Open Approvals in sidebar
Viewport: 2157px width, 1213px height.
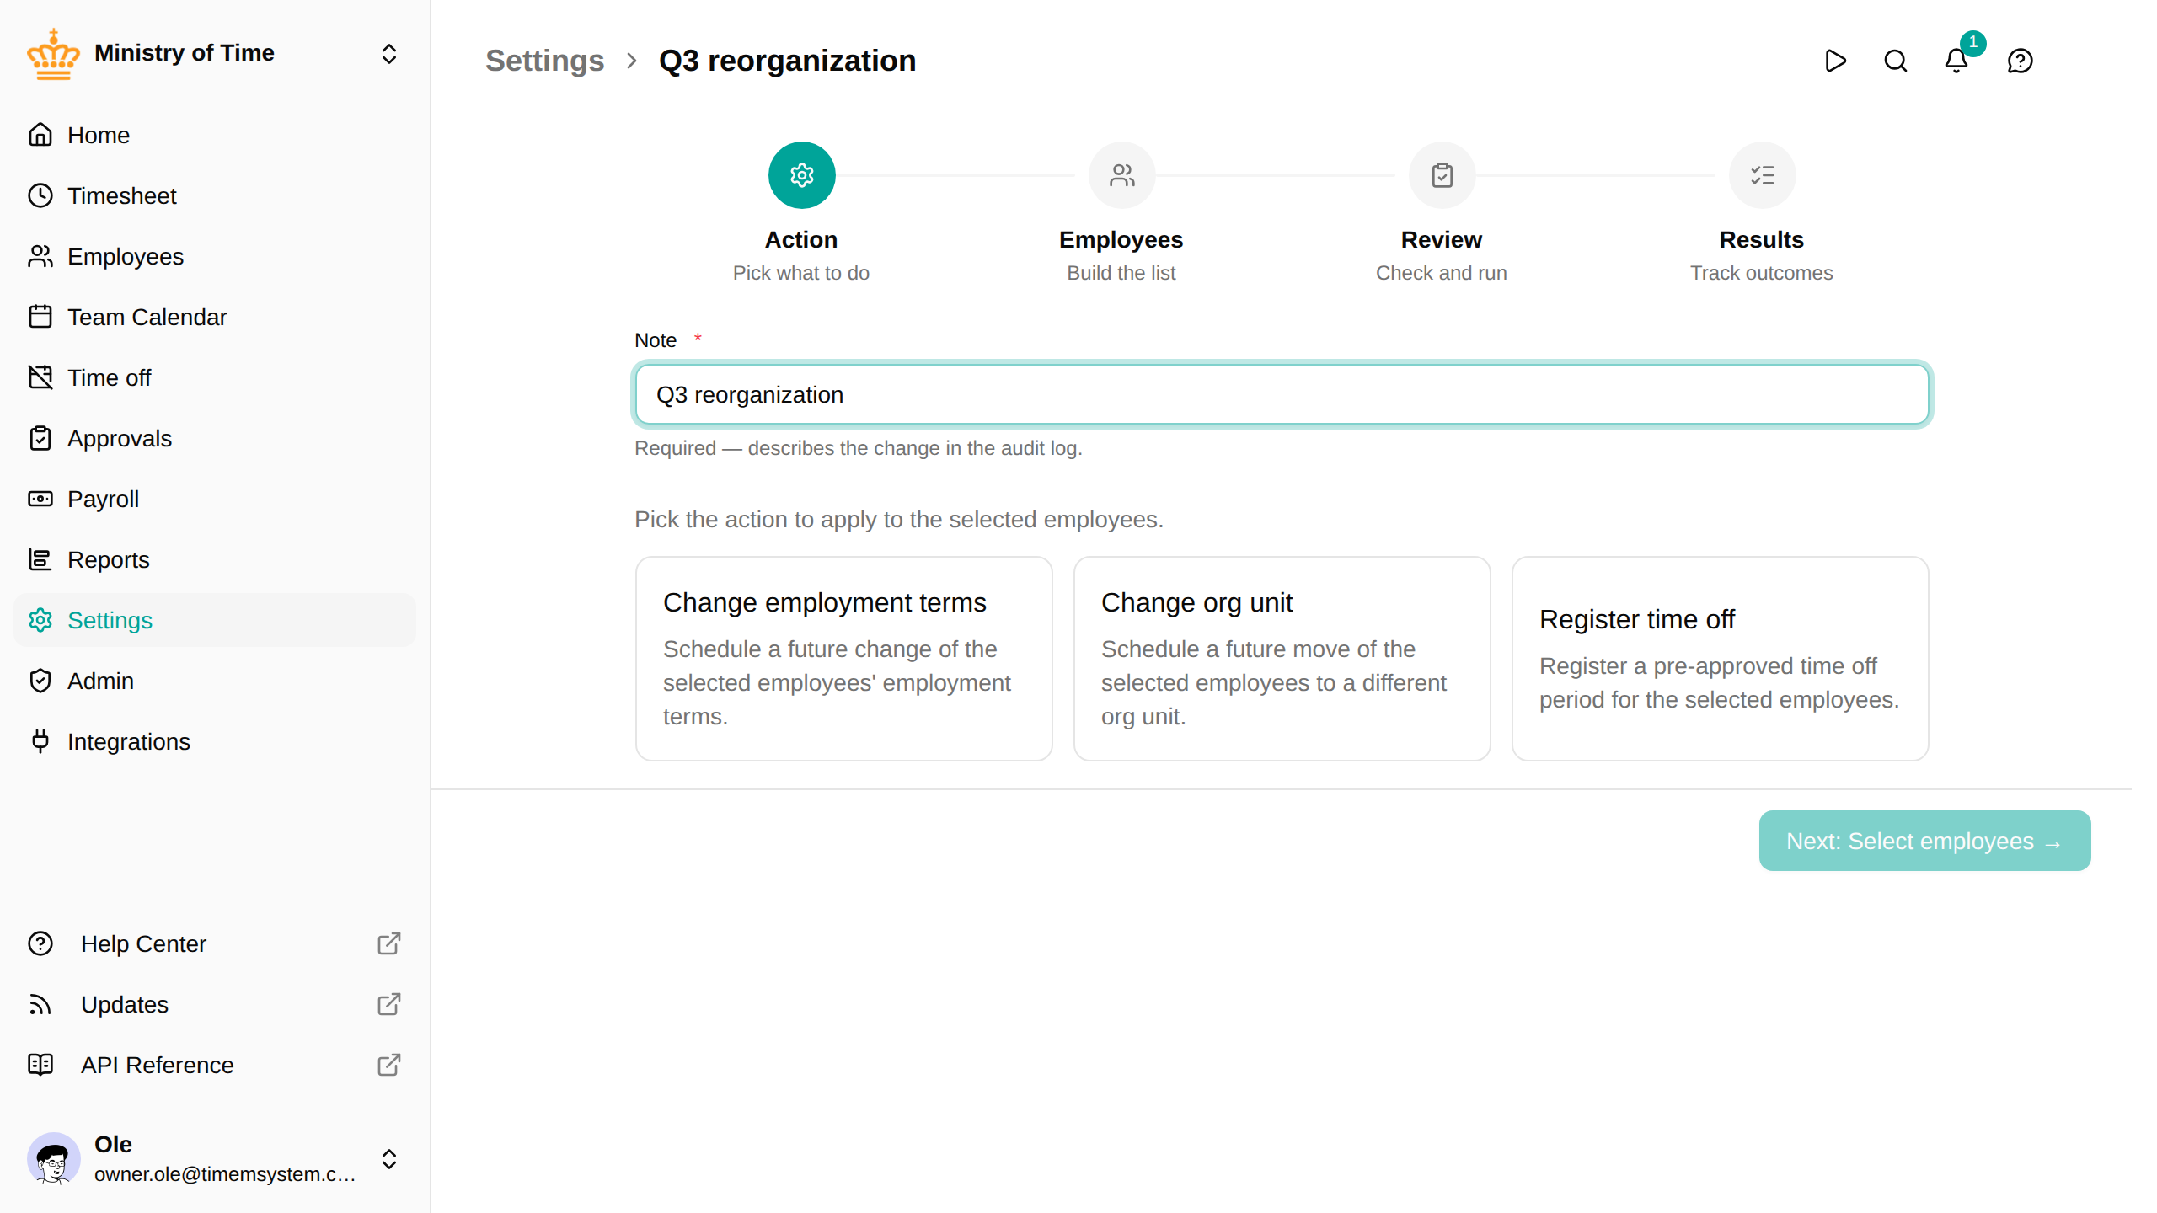coord(215,438)
